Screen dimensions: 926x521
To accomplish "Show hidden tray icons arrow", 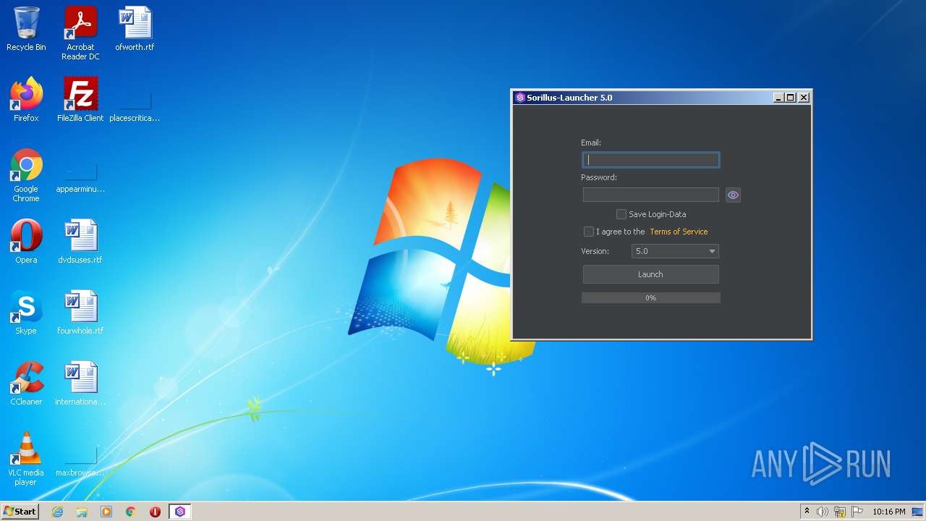I will click(807, 512).
